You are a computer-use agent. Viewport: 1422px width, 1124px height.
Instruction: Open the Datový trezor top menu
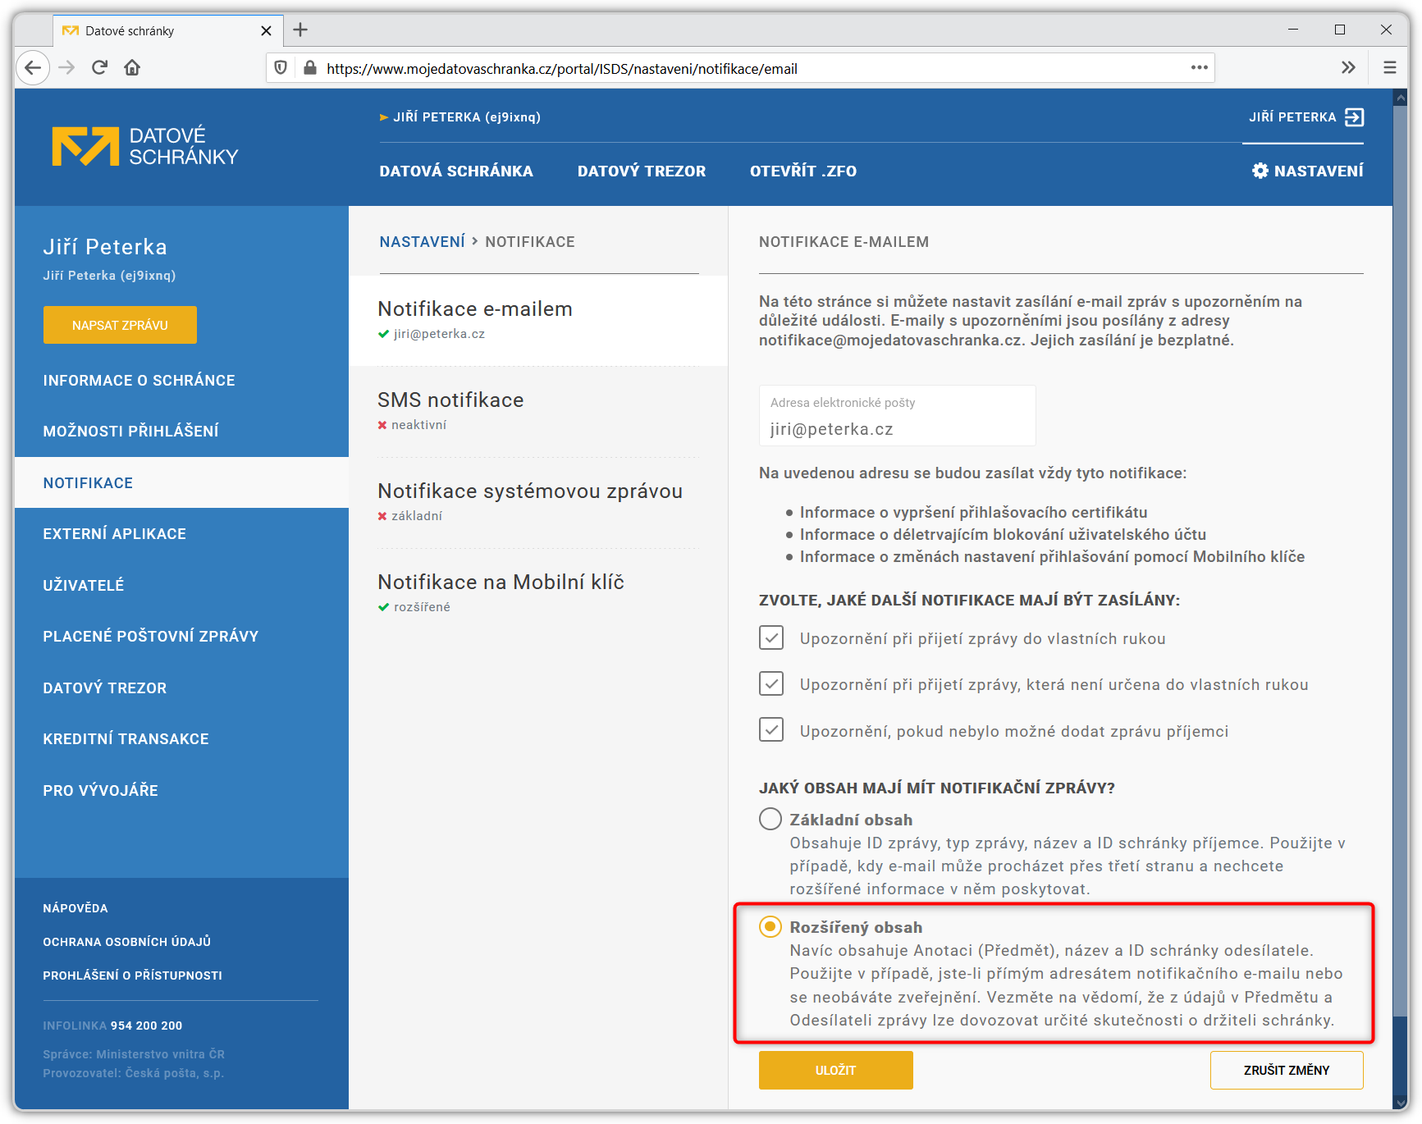point(642,171)
